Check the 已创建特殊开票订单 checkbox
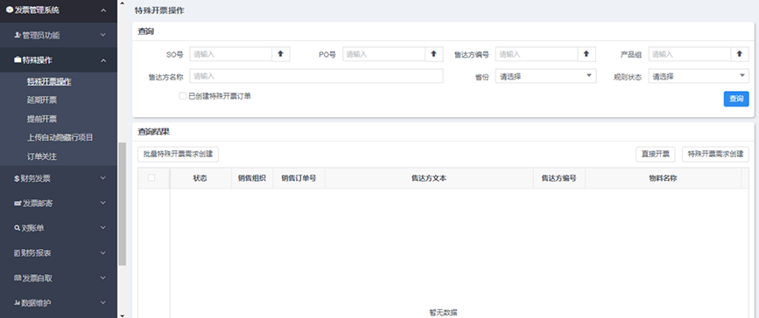 pos(182,96)
